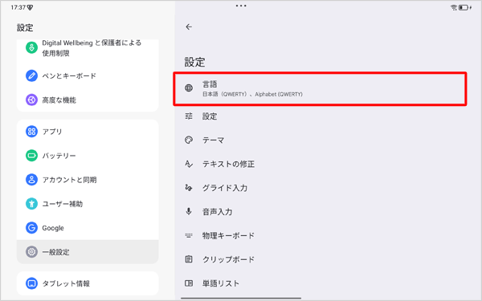Tap the battery status icon
Image resolution: width=482 pixels, height=301 pixels.
[464, 7]
